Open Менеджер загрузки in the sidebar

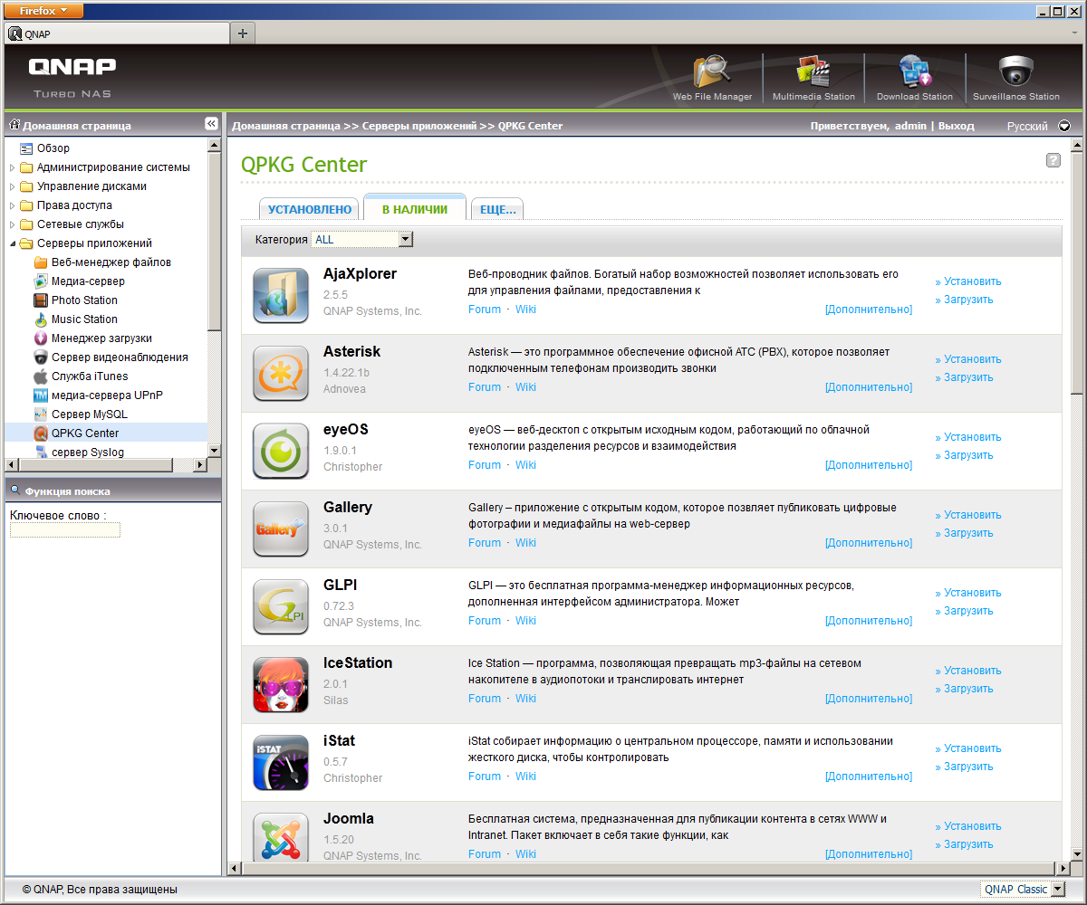click(x=101, y=338)
